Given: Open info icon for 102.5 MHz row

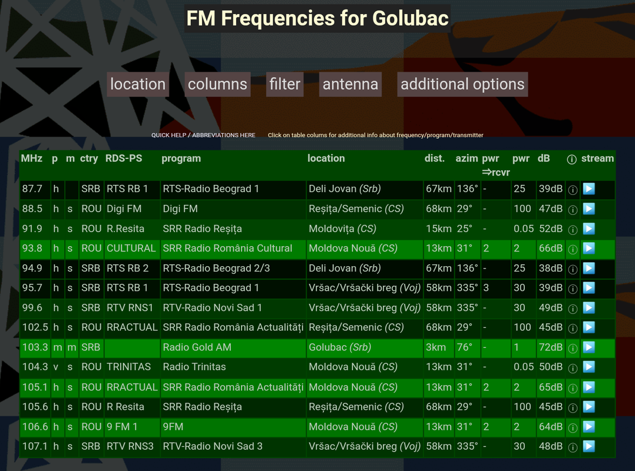Looking at the screenshot, I should pos(573,328).
